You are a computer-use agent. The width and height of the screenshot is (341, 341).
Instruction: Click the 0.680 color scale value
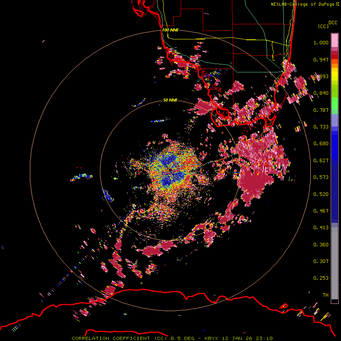point(321,144)
